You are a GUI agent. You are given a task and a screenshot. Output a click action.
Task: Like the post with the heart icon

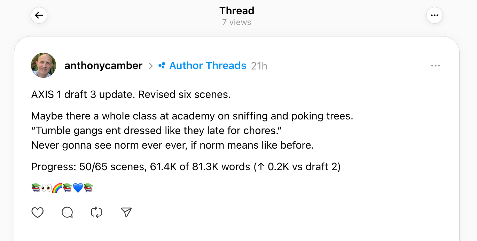38,212
